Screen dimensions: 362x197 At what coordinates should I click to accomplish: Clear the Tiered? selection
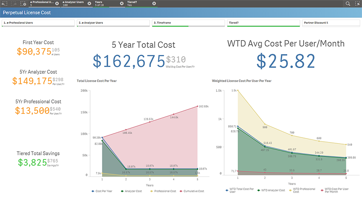click(154, 4)
